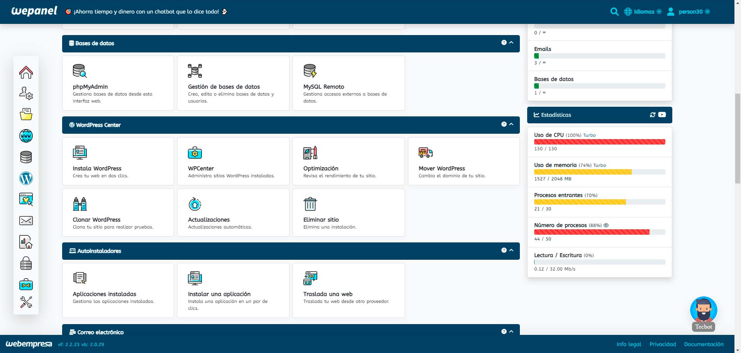Click the Instalar una aplicación icon
741x353 pixels.
pyautogui.click(x=195, y=278)
